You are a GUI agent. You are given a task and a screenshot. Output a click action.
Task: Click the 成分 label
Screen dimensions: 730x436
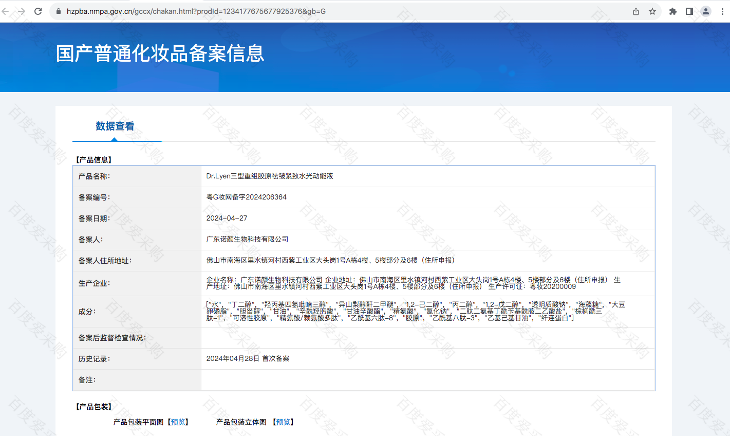[x=87, y=312]
